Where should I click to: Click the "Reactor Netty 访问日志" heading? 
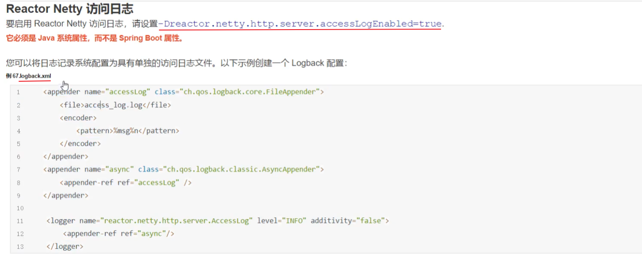(69, 8)
